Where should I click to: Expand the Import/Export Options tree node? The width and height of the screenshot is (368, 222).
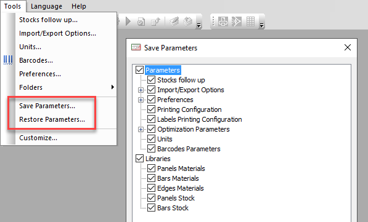point(141,90)
